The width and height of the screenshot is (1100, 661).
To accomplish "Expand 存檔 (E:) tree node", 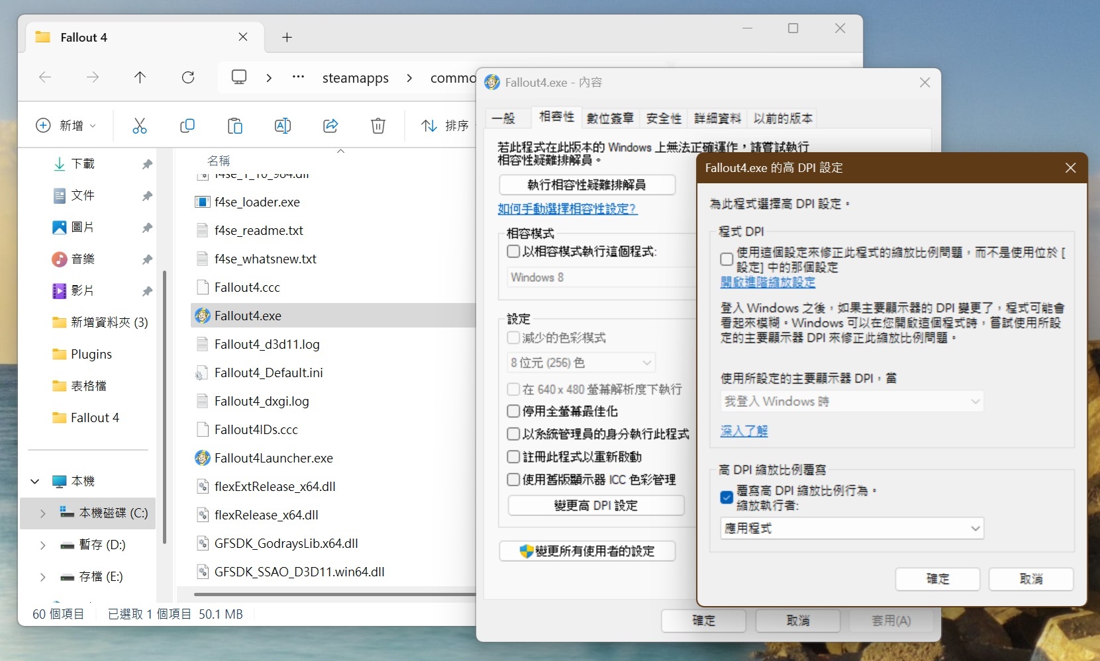I will [42, 577].
